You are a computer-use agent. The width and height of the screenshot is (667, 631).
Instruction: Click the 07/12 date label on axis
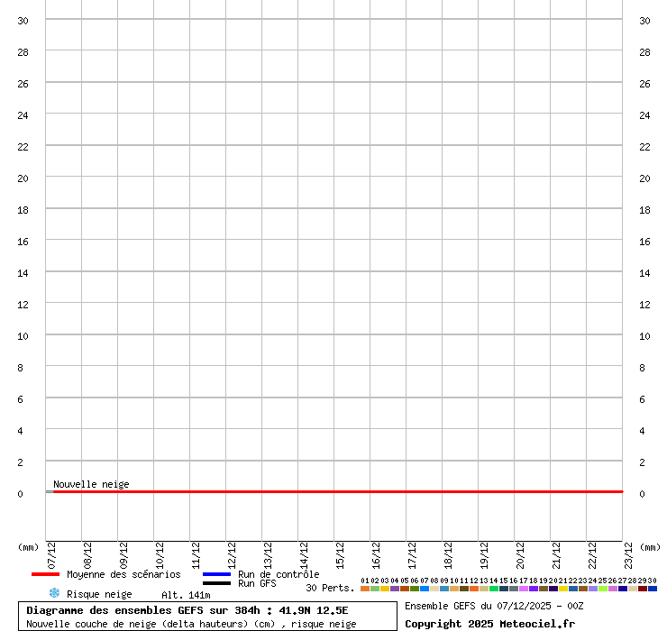(x=51, y=553)
